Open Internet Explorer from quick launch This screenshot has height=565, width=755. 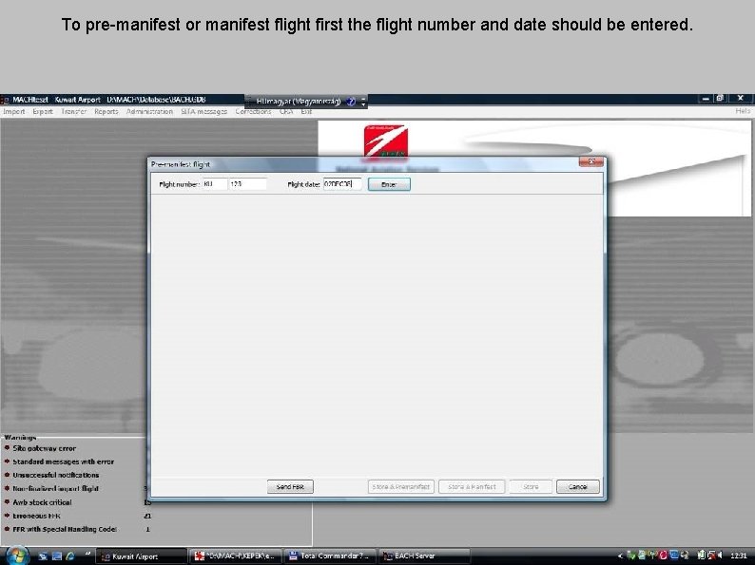point(70,556)
